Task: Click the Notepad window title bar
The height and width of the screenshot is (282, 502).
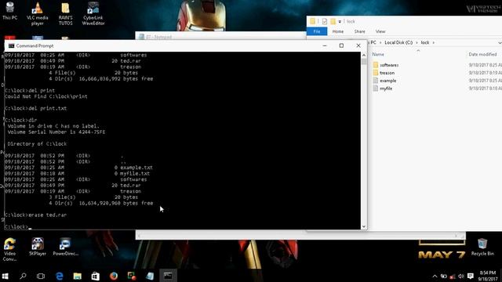Action: pos(221,36)
